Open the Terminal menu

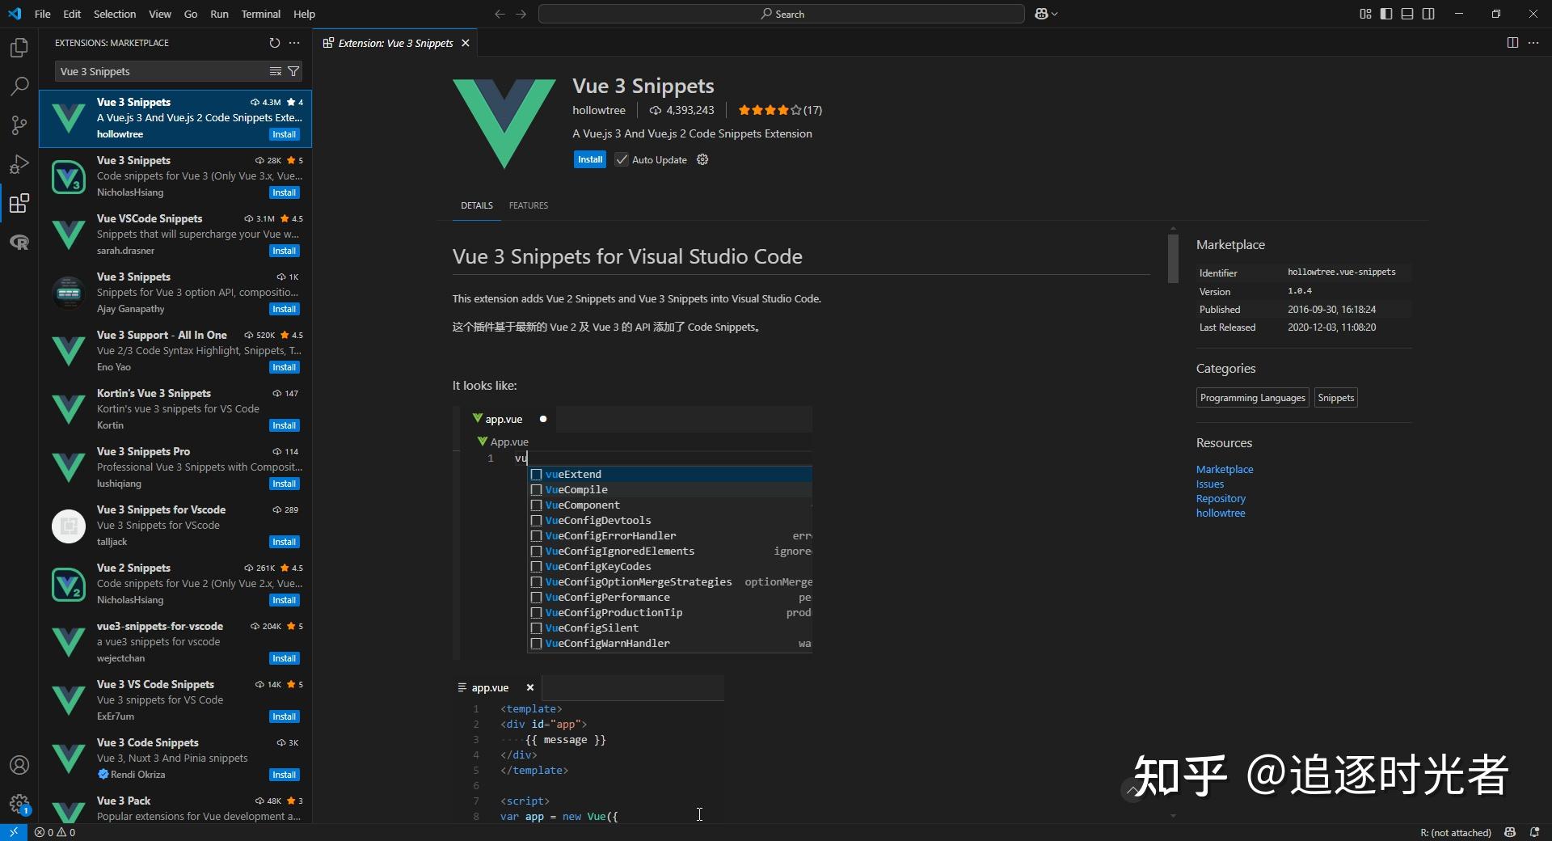pyautogui.click(x=260, y=14)
